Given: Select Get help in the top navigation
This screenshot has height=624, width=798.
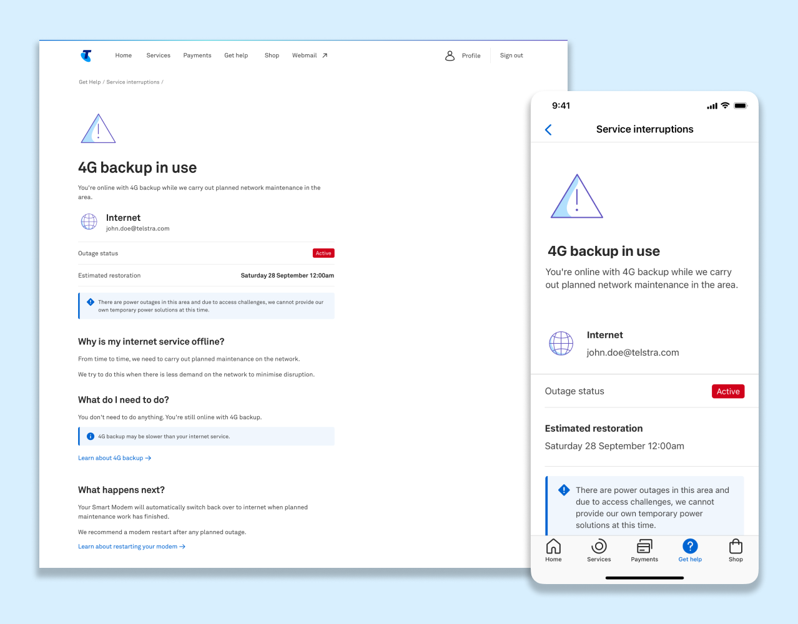Looking at the screenshot, I should click(x=236, y=56).
